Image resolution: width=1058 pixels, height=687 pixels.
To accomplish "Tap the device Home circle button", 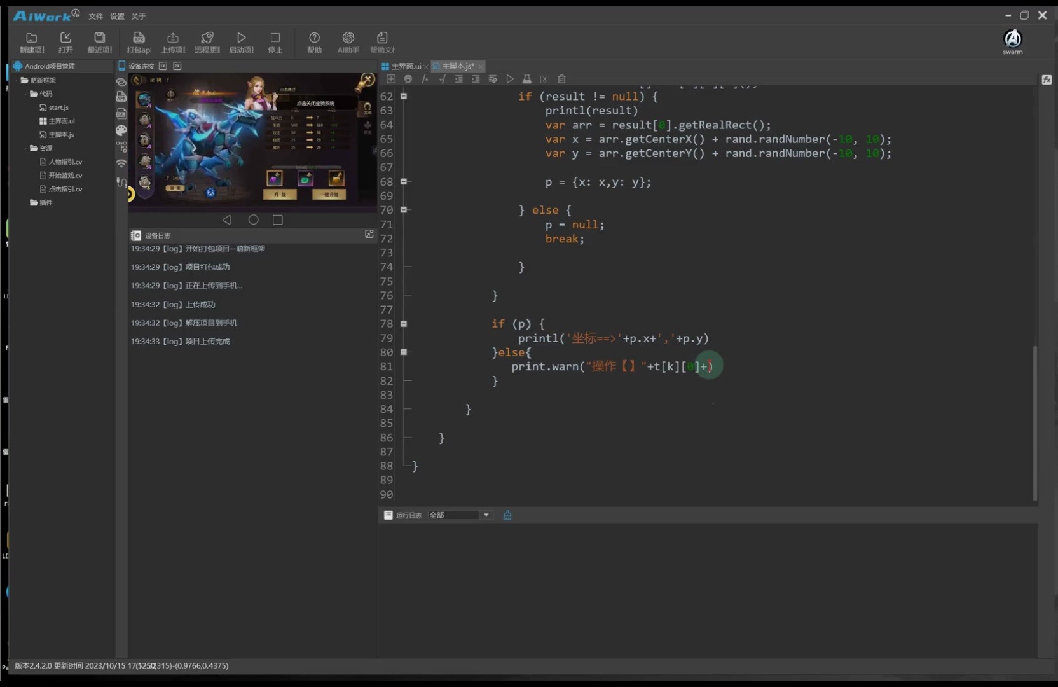I will (x=253, y=219).
